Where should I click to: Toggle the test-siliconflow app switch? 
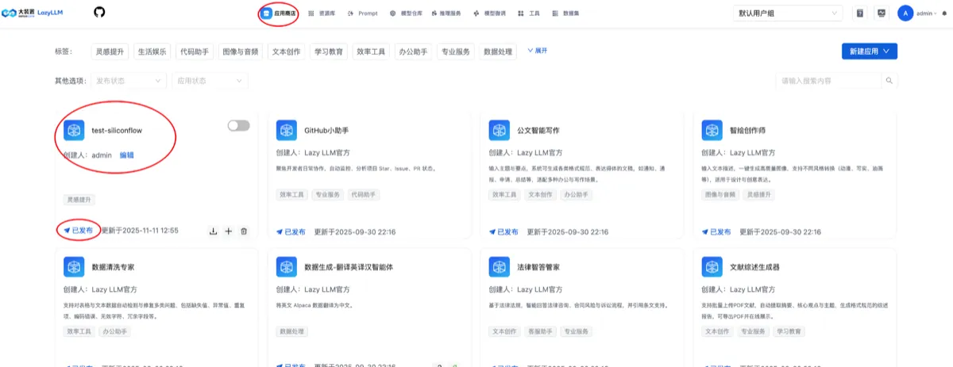tap(238, 125)
